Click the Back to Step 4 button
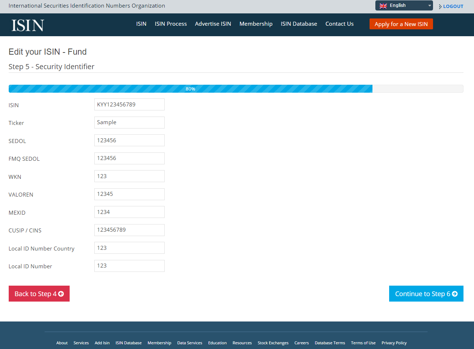Screen dimensions: 474x349 (x=39, y=294)
